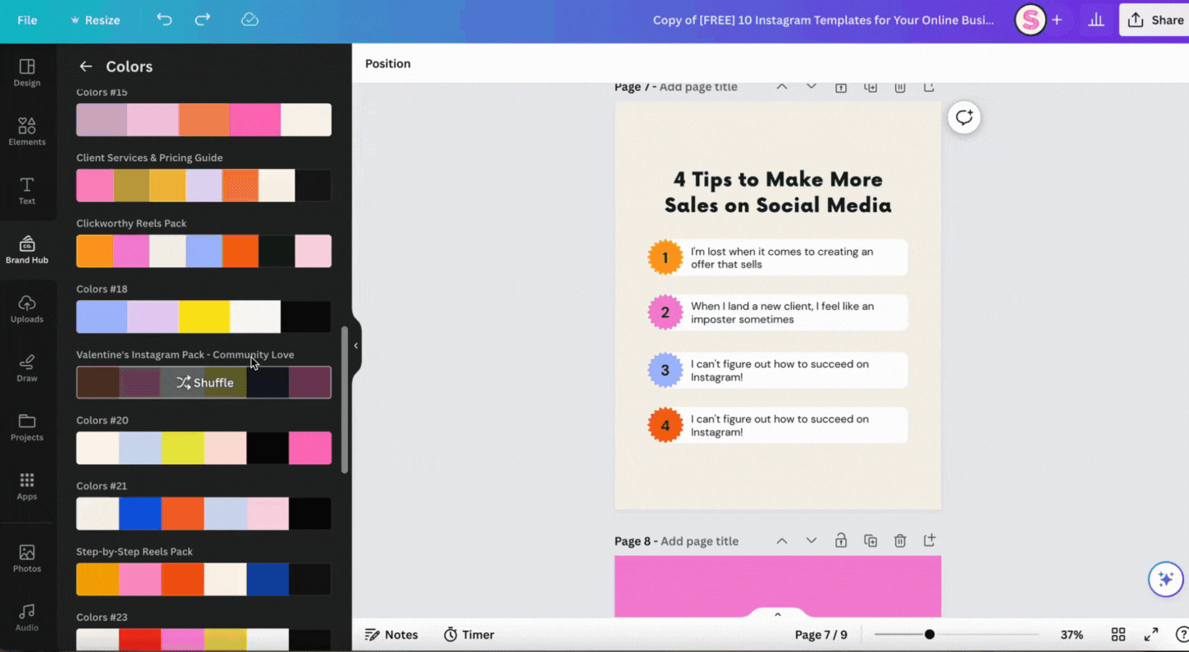Select the '4 Tips to Make More Sales' heading
Image resolution: width=1189 pixels, height=652 pixels.
tap(778, 192)
